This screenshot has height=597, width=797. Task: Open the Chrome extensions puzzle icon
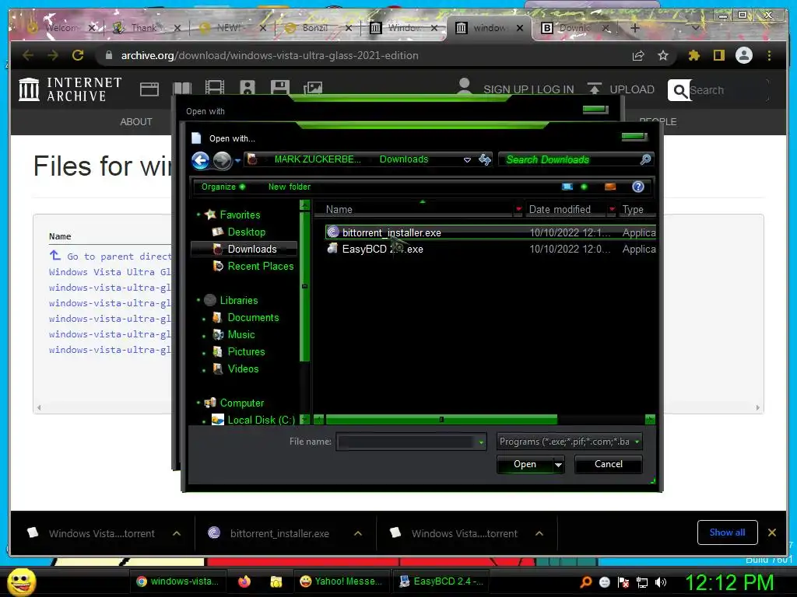pos(693,55)
